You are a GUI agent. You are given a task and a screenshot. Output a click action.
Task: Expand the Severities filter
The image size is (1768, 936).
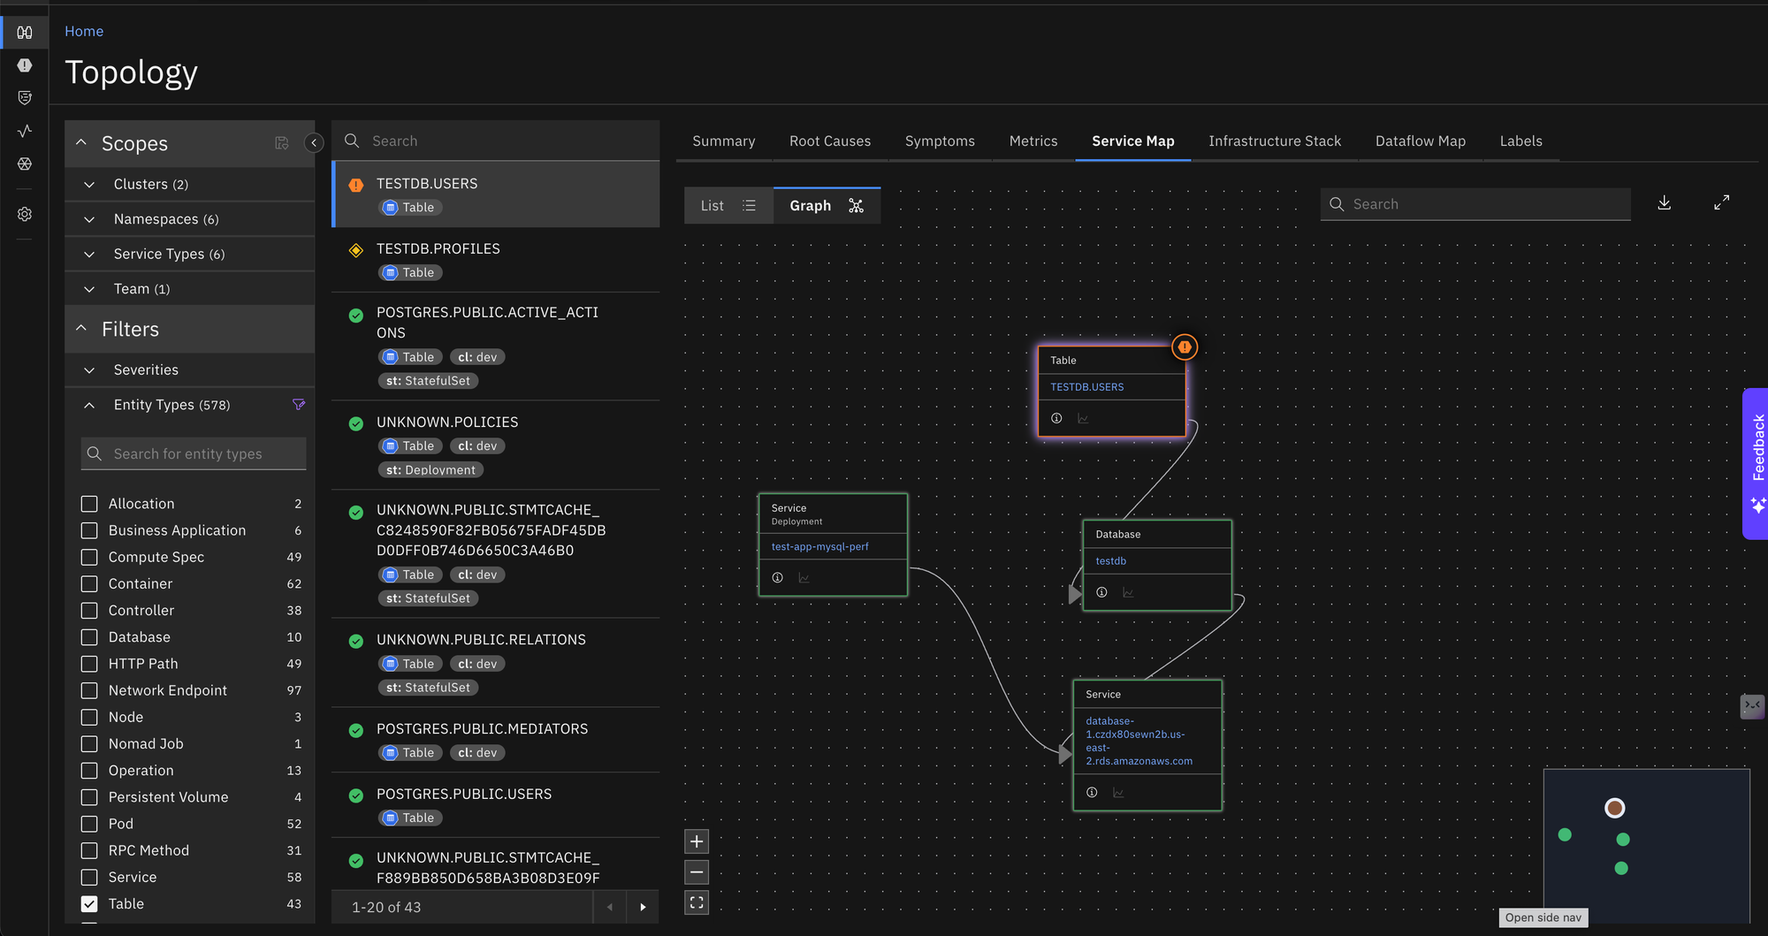click(89, 370)
